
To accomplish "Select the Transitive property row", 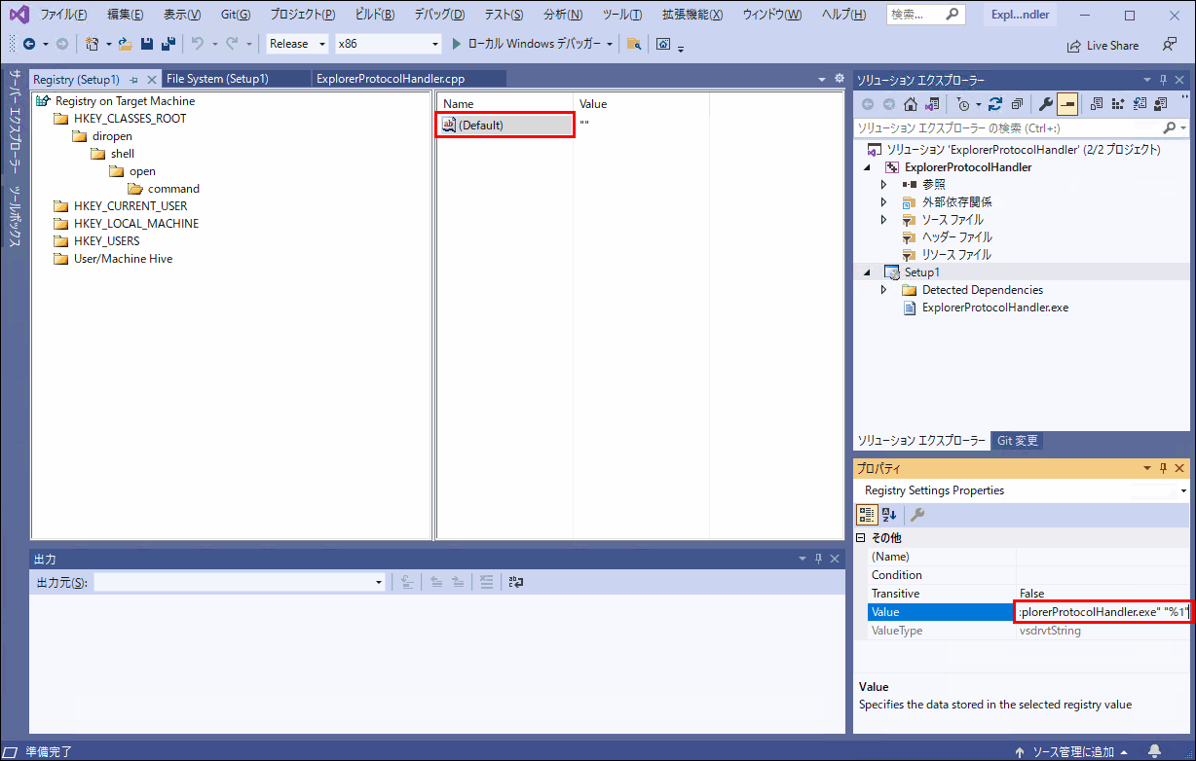I will pos(1028,594).
